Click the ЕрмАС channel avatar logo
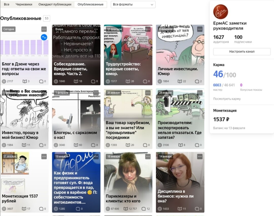 220,12
